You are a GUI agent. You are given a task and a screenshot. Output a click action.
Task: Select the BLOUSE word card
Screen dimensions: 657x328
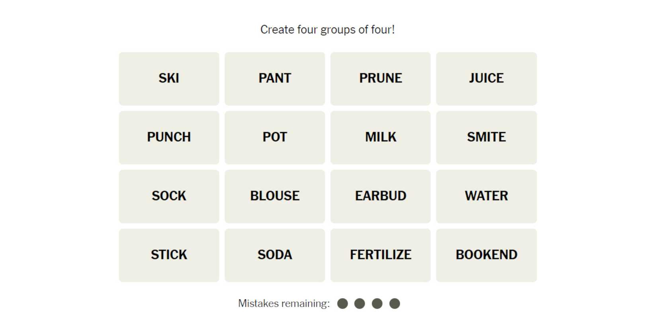[x=275, y=196]
